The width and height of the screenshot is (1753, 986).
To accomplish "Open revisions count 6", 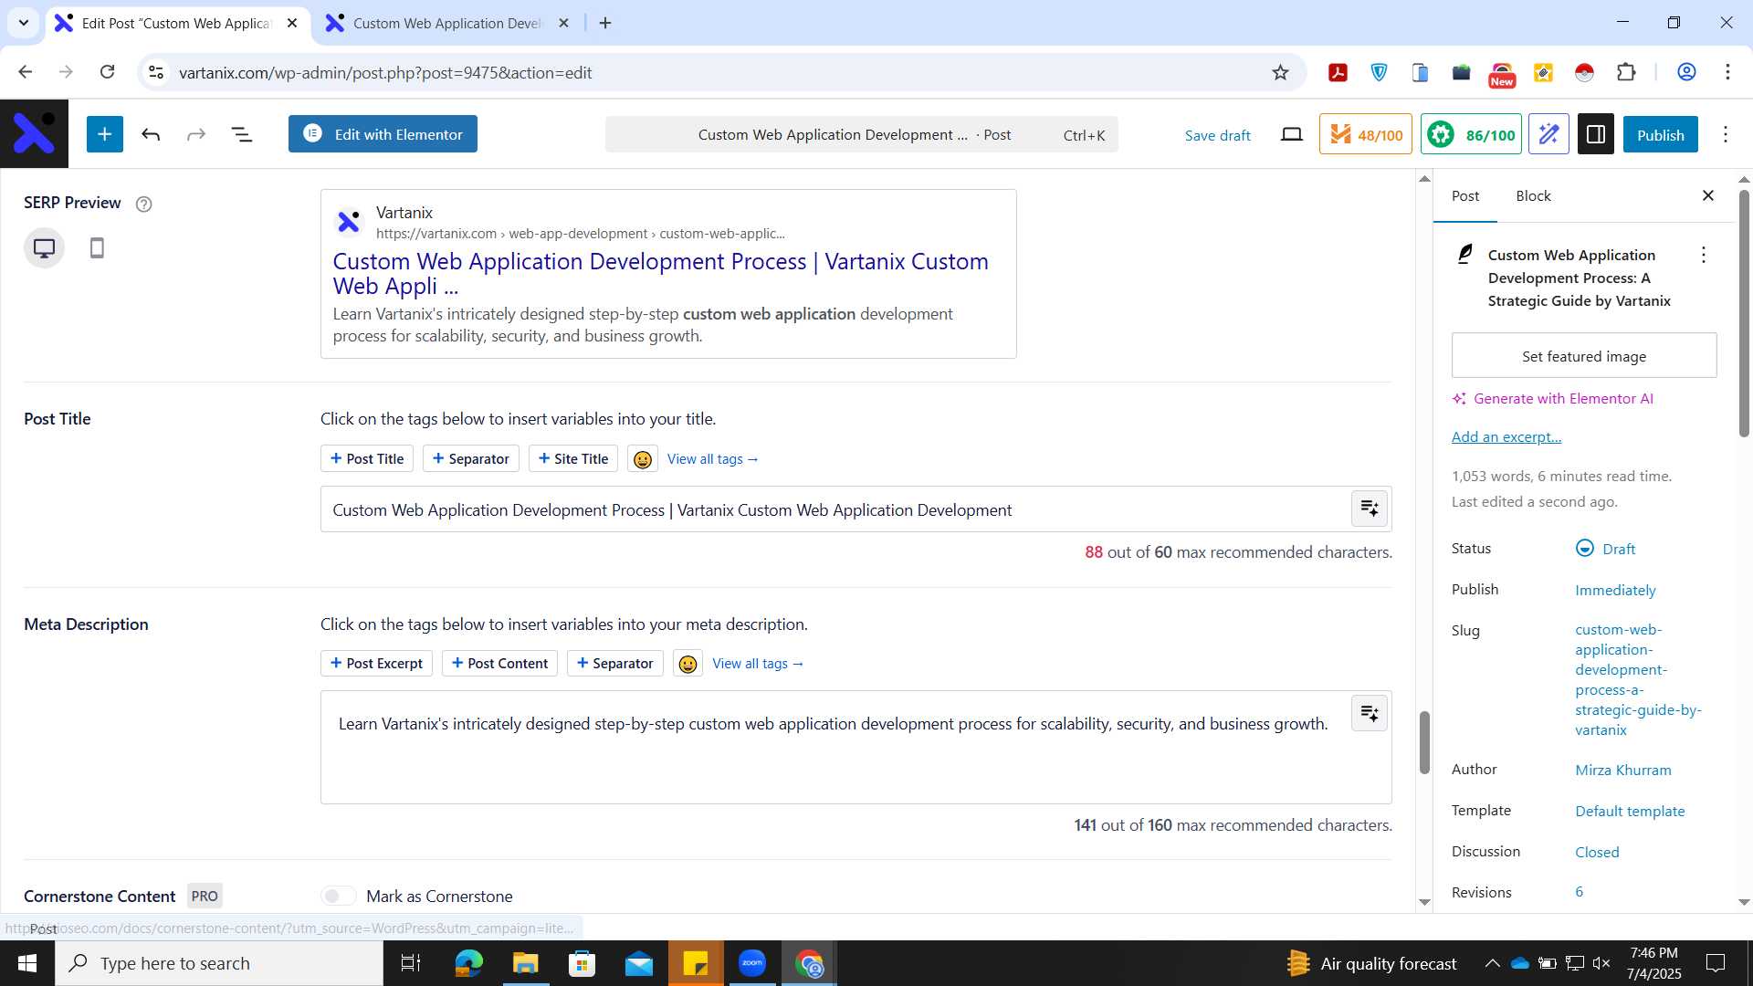I will (x=1579, y=892).
